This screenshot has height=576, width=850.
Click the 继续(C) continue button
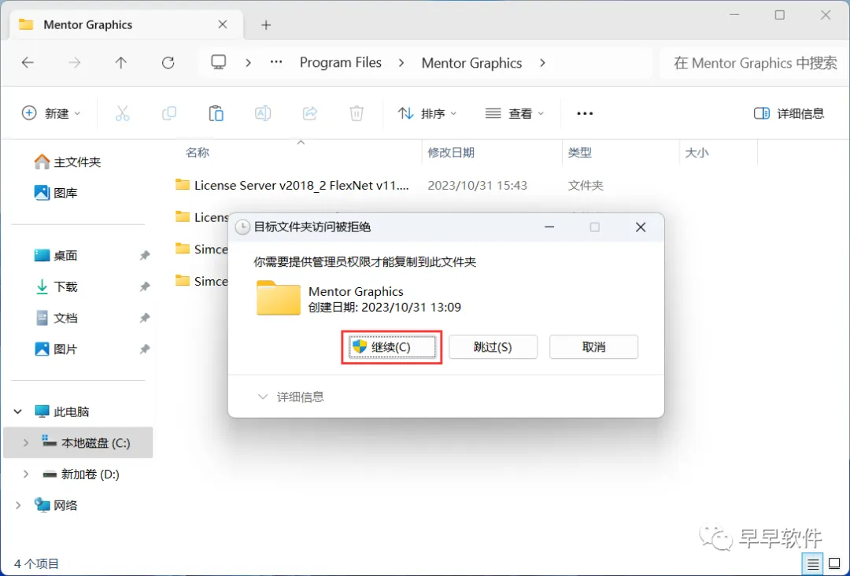pos(392,347)
